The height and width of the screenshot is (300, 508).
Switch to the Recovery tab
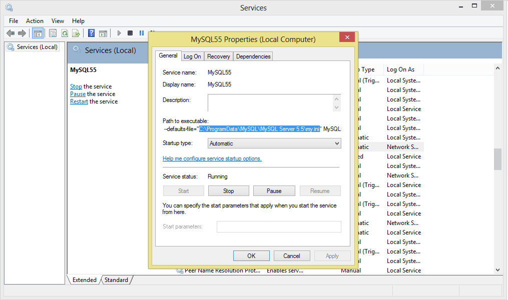tap(218, 56)
